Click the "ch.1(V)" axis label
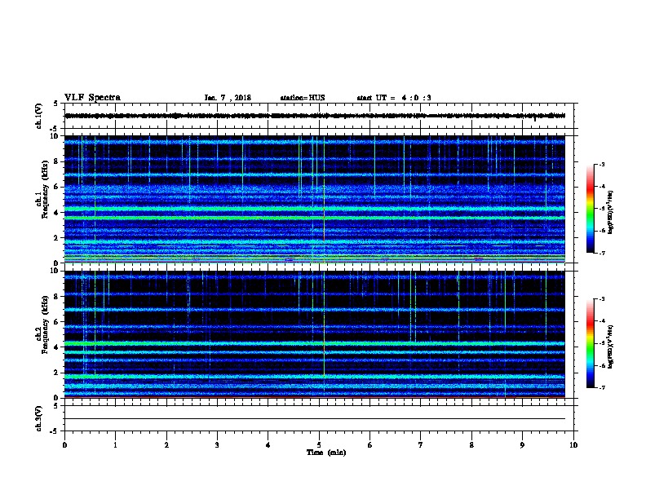 (x=39, y=116)
